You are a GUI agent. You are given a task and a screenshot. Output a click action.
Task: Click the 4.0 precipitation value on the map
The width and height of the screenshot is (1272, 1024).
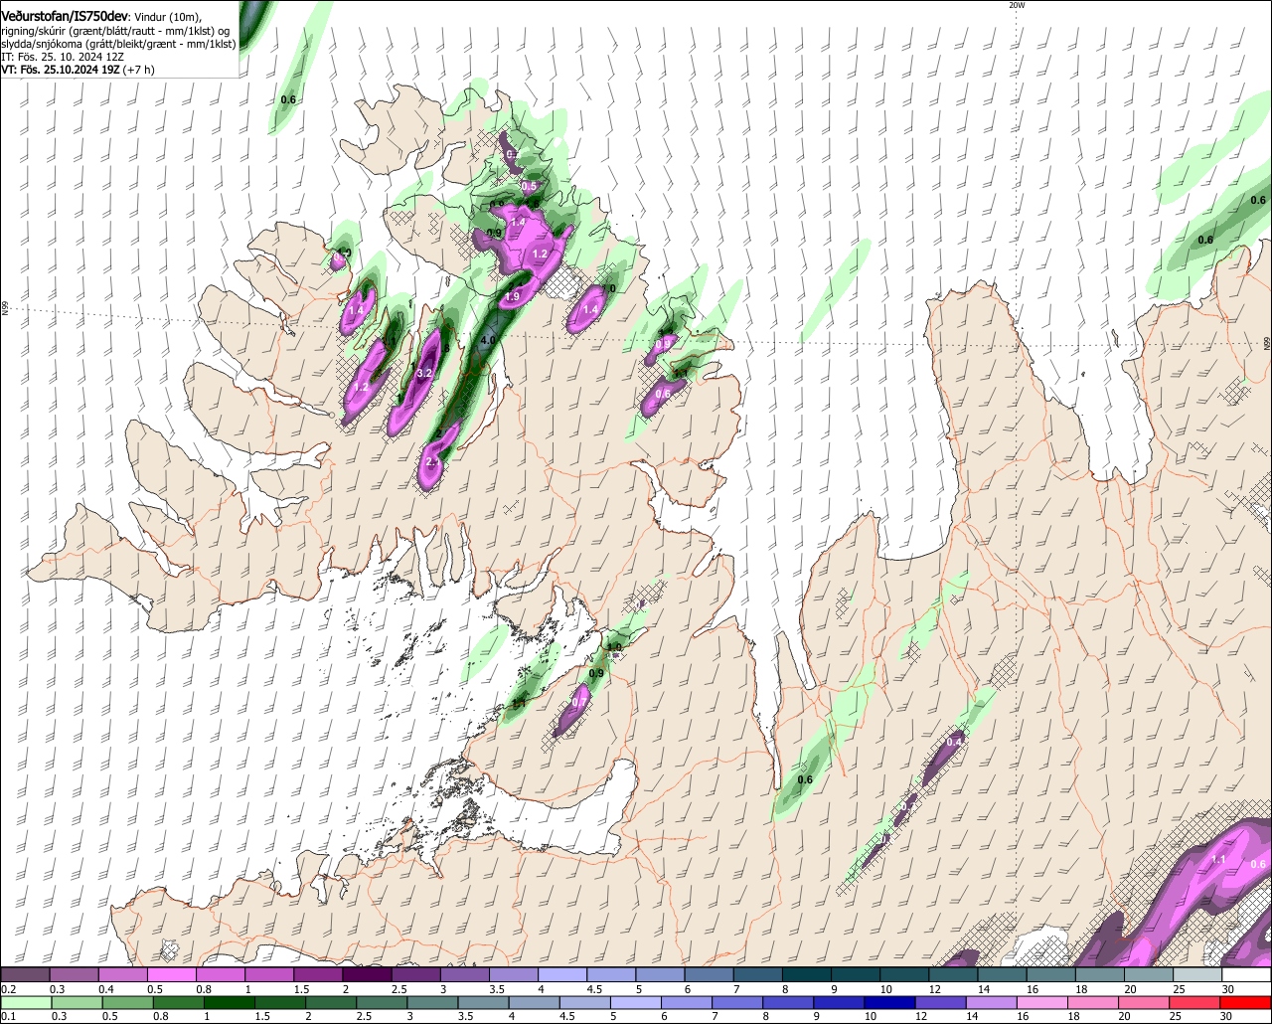(487, 340)
